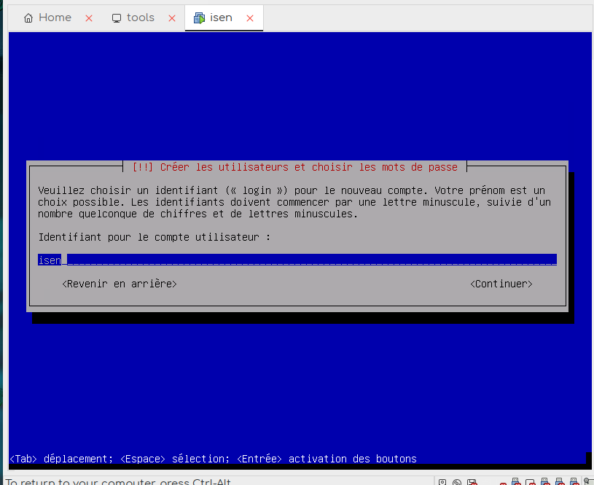Click the monitor icon on tools tab
The height and width of the screenshot is (485, 594).
click(117, 18)
